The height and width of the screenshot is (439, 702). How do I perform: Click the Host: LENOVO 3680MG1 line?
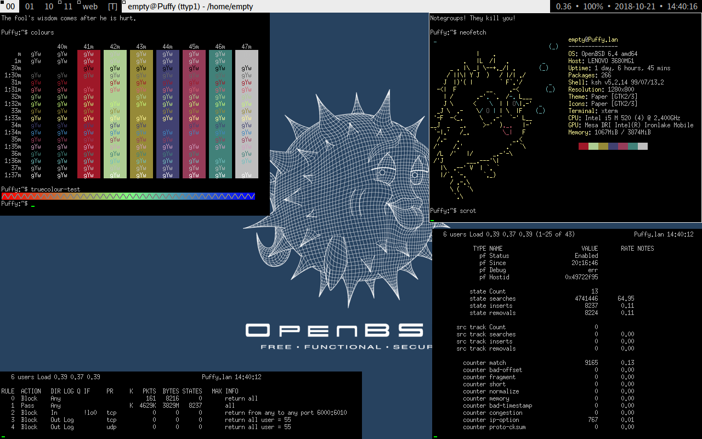pos(601,61)
